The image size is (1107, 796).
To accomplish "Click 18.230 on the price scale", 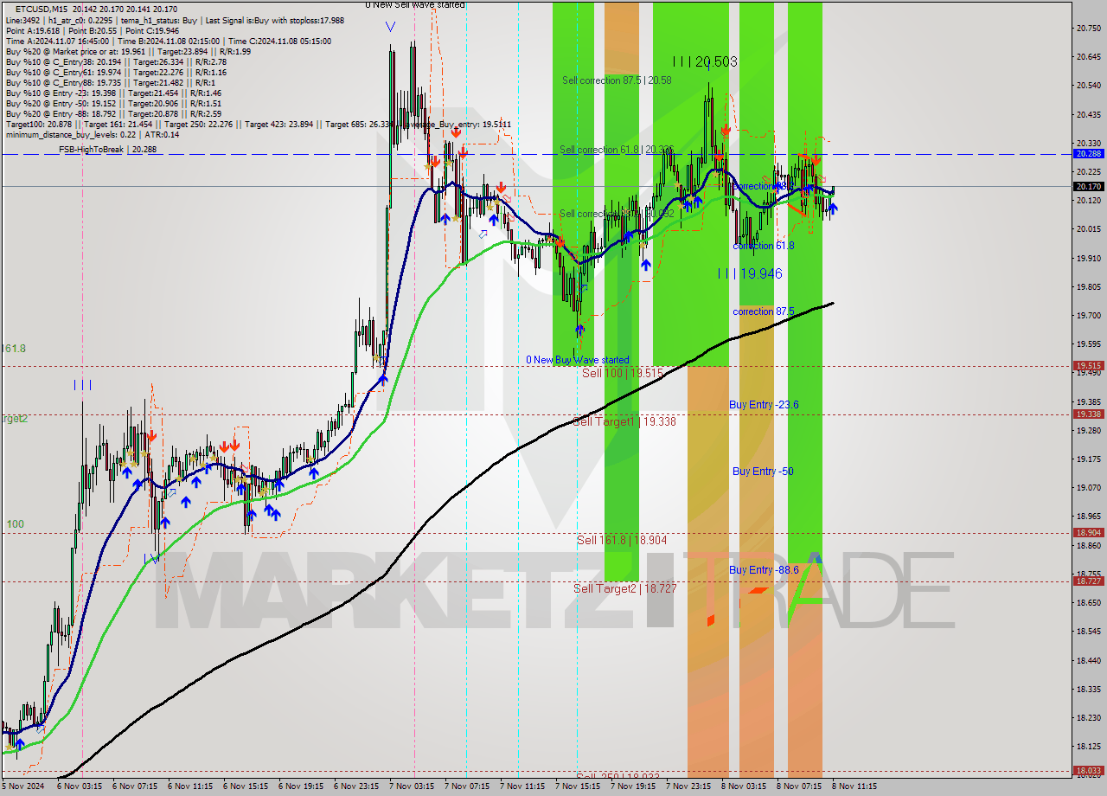I will pyautogui.click(x=1088, y=717).
